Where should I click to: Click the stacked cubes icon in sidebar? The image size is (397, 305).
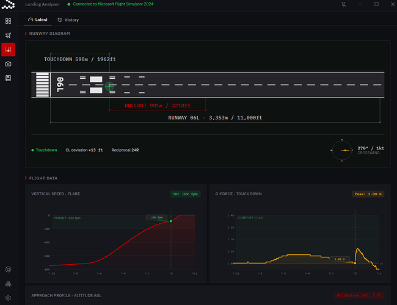click(x=8, y=284)
